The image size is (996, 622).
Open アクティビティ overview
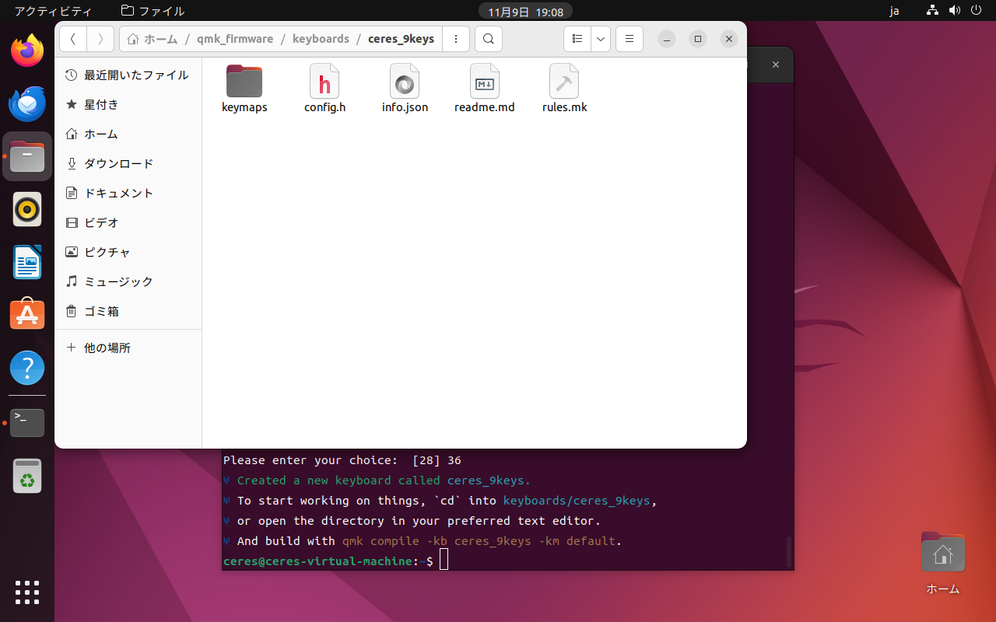pyautogui.click(x=53, y=11)
